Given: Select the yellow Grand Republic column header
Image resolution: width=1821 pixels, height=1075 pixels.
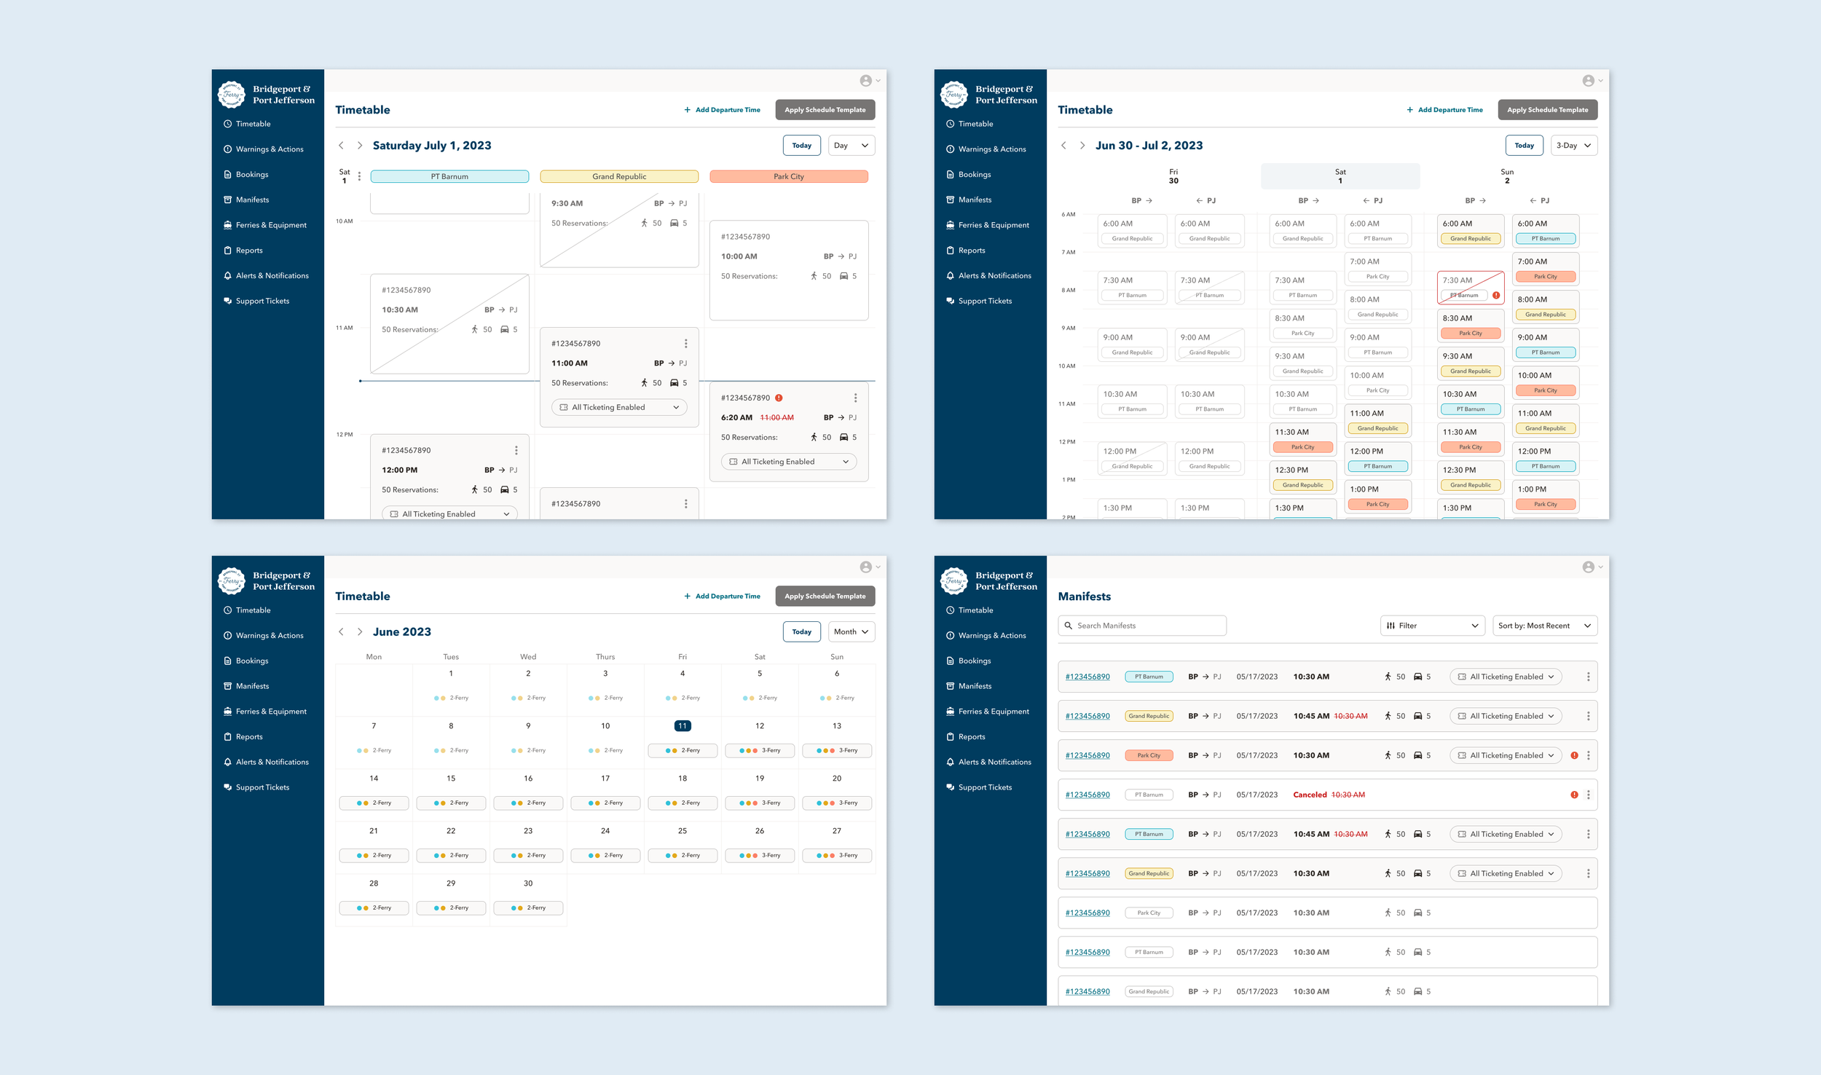Looking at the screenshot, I should click(619, 176).
